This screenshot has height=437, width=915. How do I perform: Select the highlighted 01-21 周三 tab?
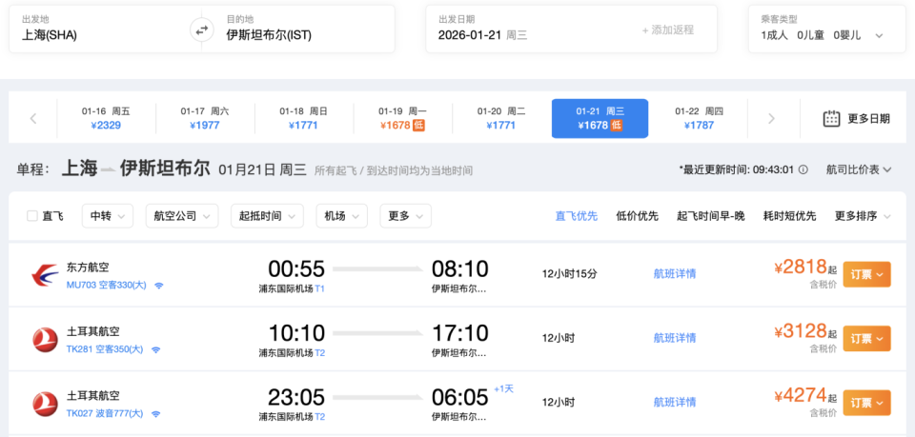[x=600, y=119]
